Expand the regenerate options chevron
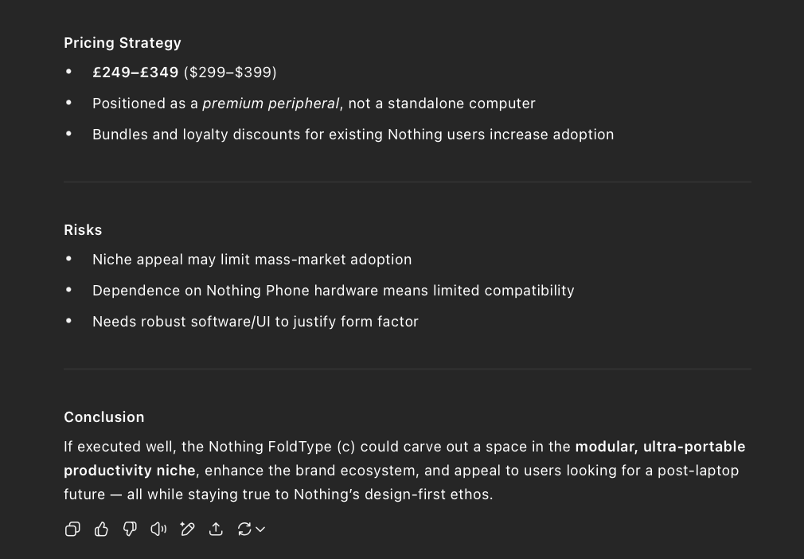Image resolution: width=804 pixels, height=559 pixels. pos(260,530)
